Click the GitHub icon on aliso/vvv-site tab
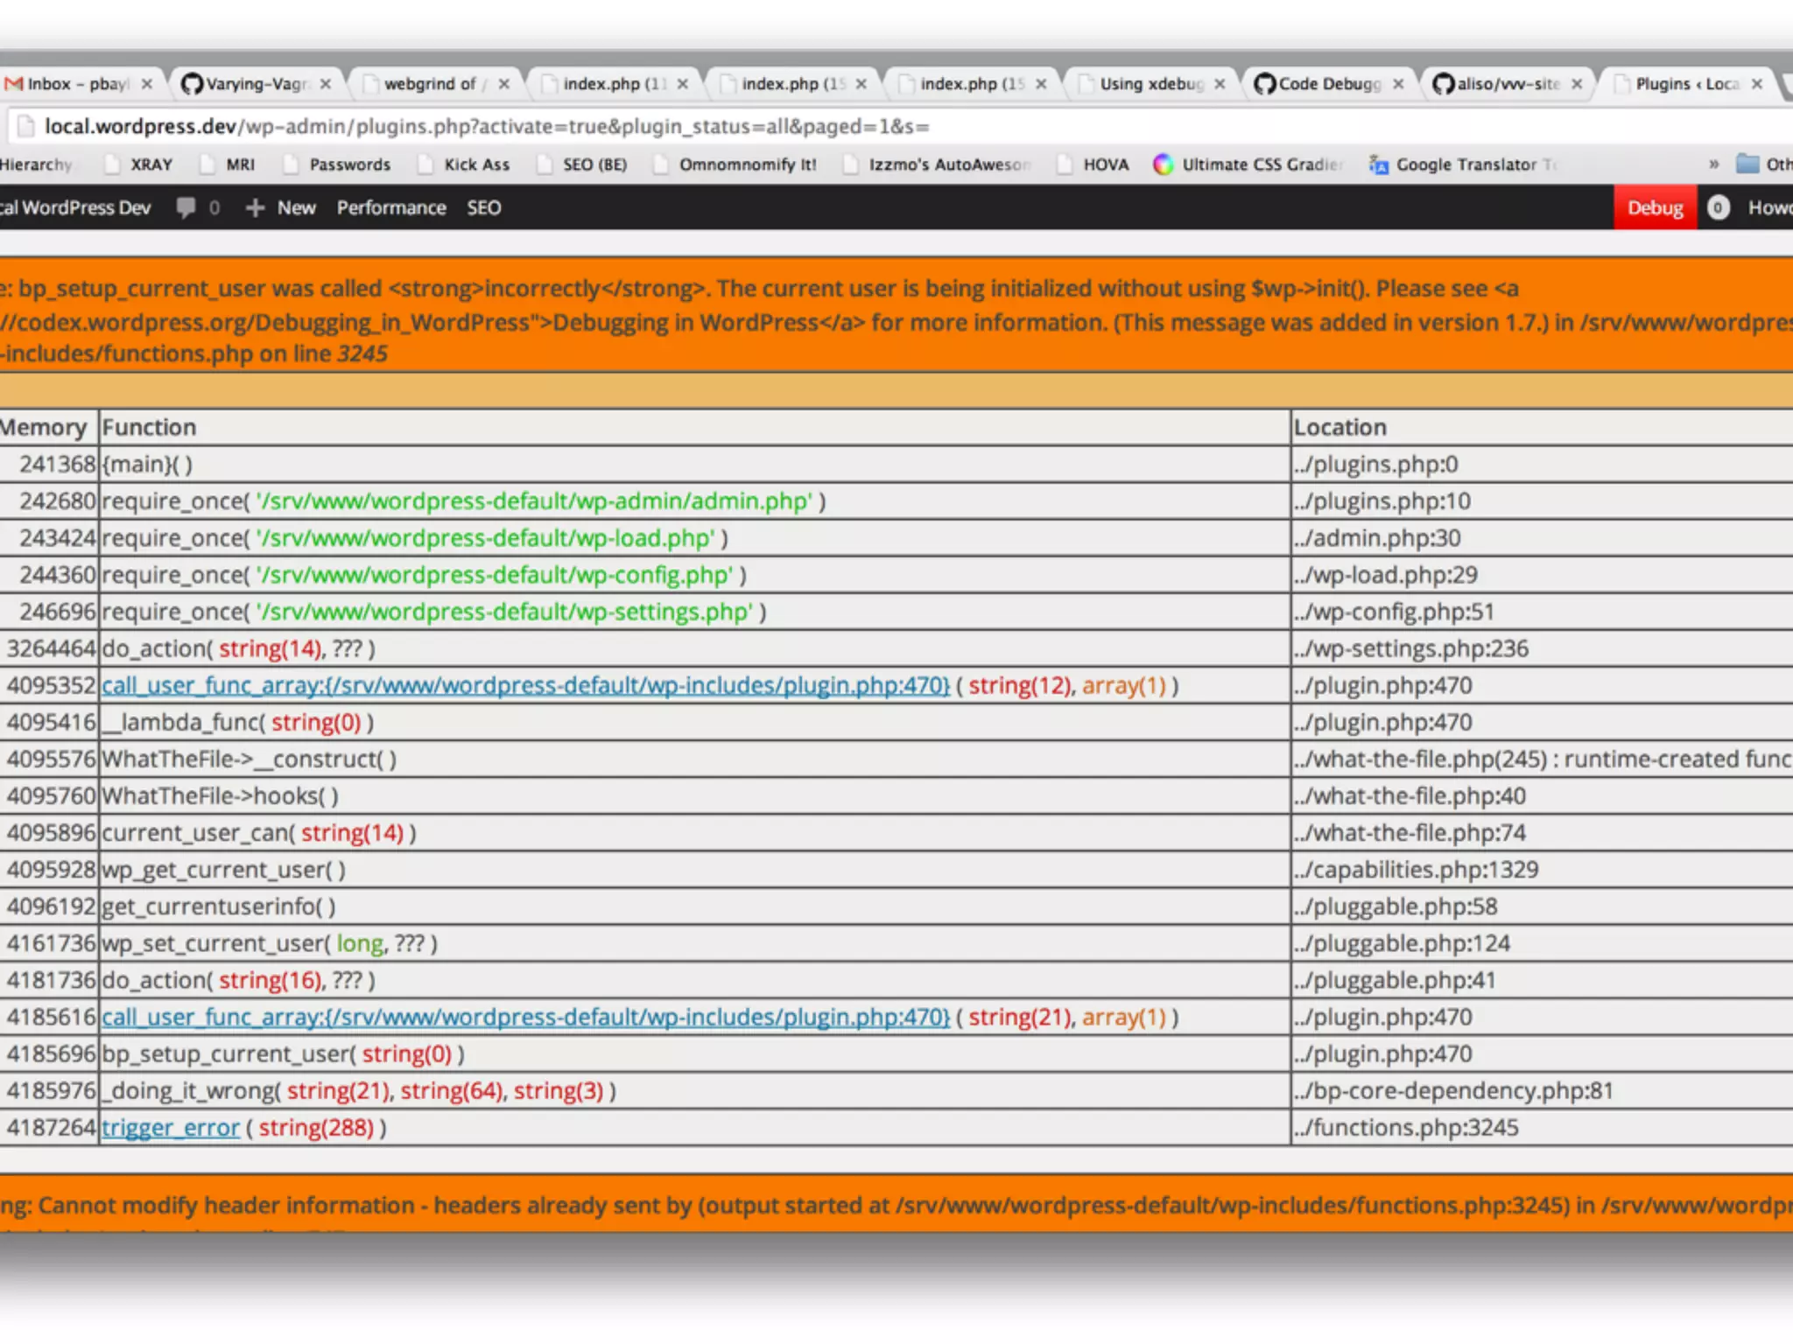Screen dimensions: 1793x1344 pyautogui.click(x=1443, y=84)
